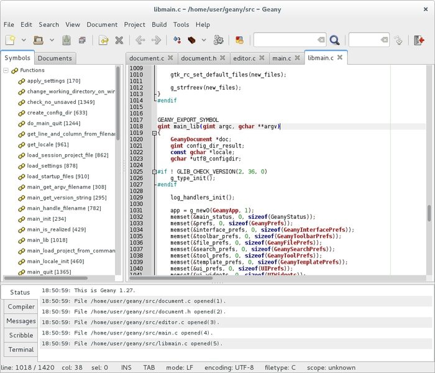Screen dimensions: 435x373
Task: Run the program with the gears icon
Action: (x=218, y=40)
